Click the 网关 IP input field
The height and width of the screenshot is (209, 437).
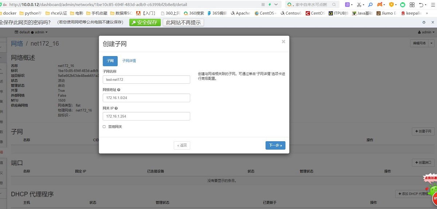(x=146, y=116)
